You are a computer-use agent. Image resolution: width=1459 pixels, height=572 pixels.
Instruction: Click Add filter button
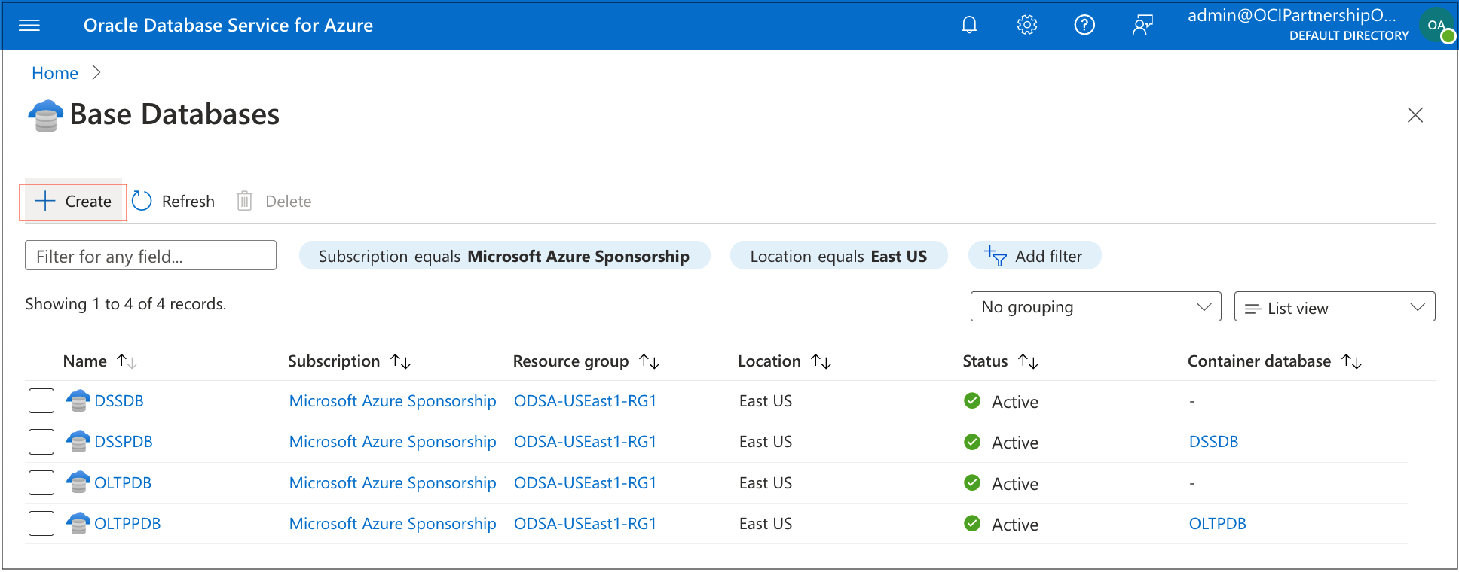tap(1035, 256)
